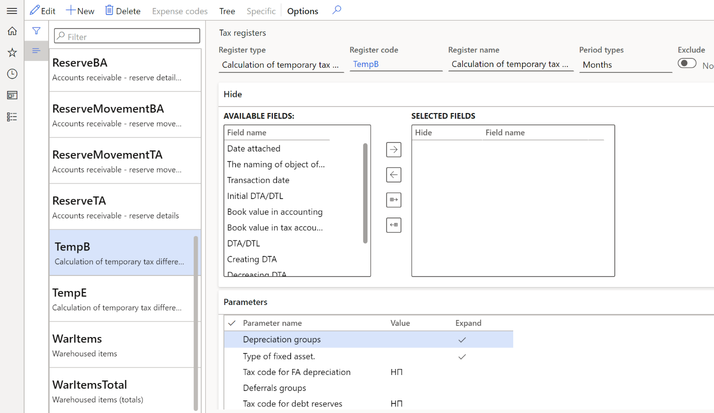Click New in action bar
The width and height of the screenshot is (714, 413).
[x=80, y=10]
